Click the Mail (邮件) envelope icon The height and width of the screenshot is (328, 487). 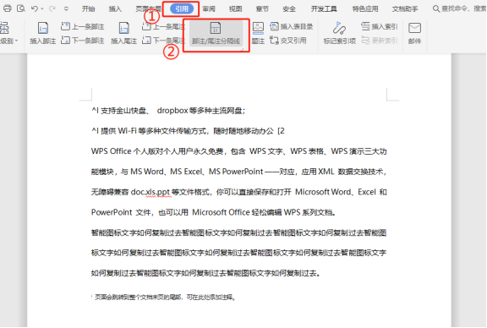tap(414, 28)
